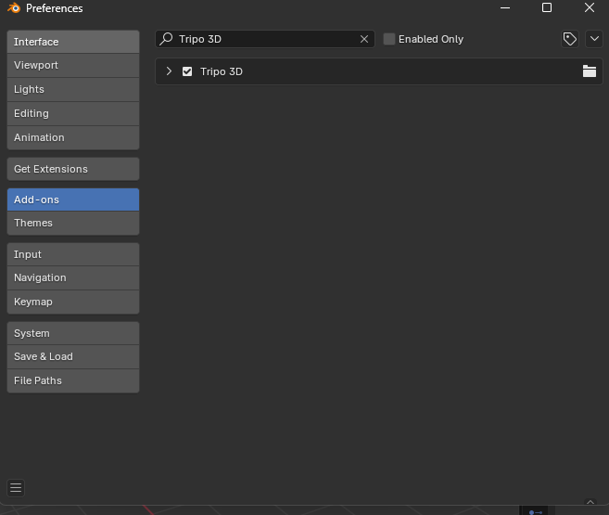Select the Add-ons tab
Screen dimensions: 609x515
73,200
